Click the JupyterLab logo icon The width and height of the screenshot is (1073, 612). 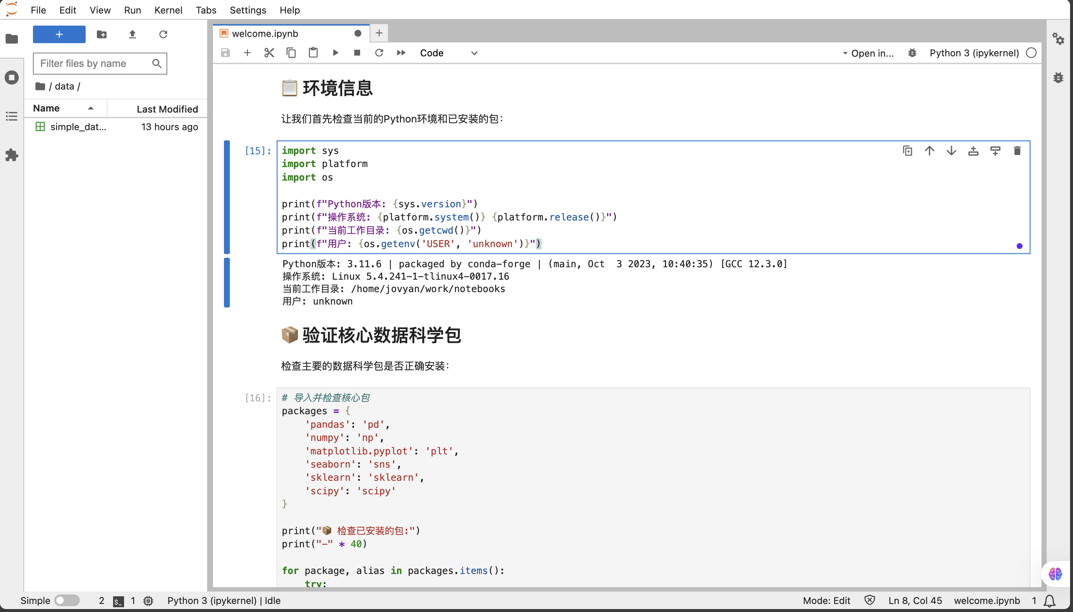tap(12, 9)
